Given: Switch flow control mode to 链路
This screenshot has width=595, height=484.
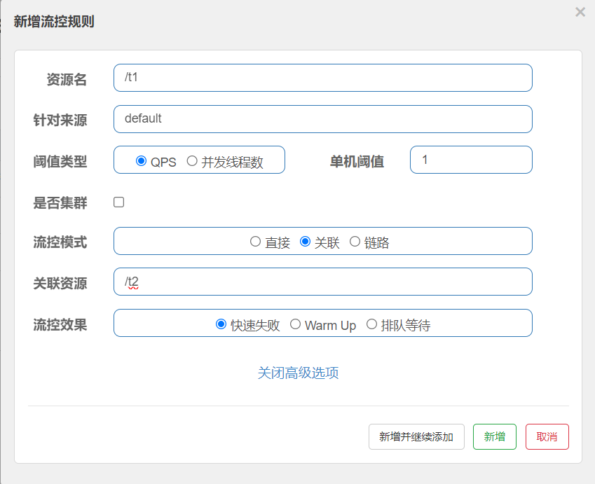Looking at the screenshot, I should tap(355, 242).
